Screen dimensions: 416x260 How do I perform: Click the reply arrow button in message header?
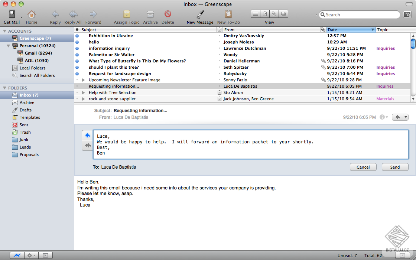pyautogui.click(x=397, y=117)
